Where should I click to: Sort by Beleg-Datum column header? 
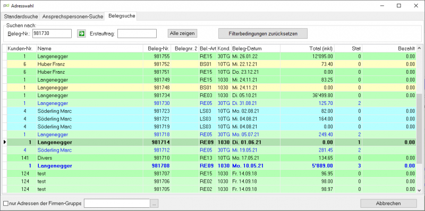[256, 49]
